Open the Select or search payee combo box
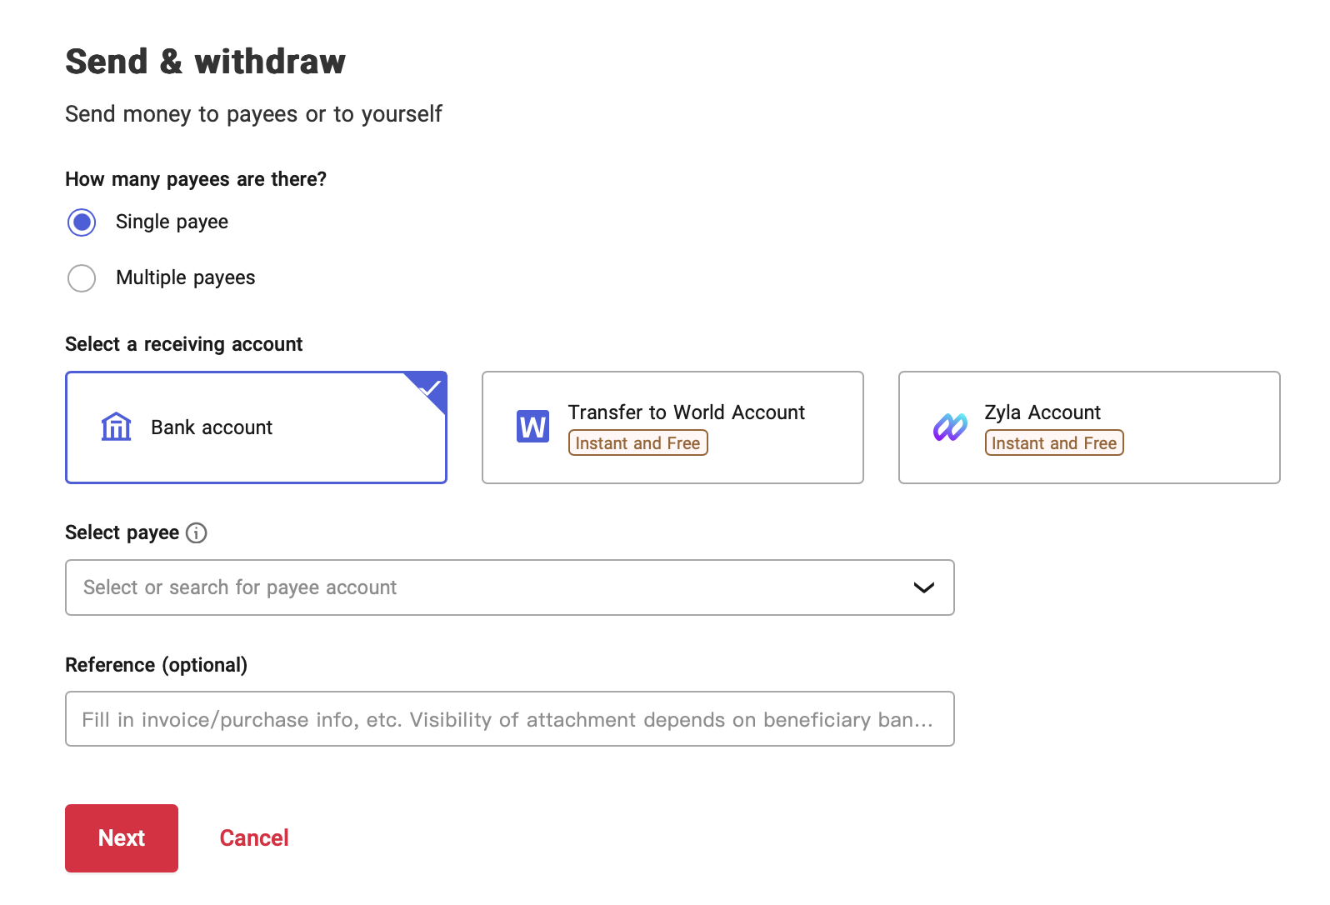 pyautogui.click(x=483, y=587)
